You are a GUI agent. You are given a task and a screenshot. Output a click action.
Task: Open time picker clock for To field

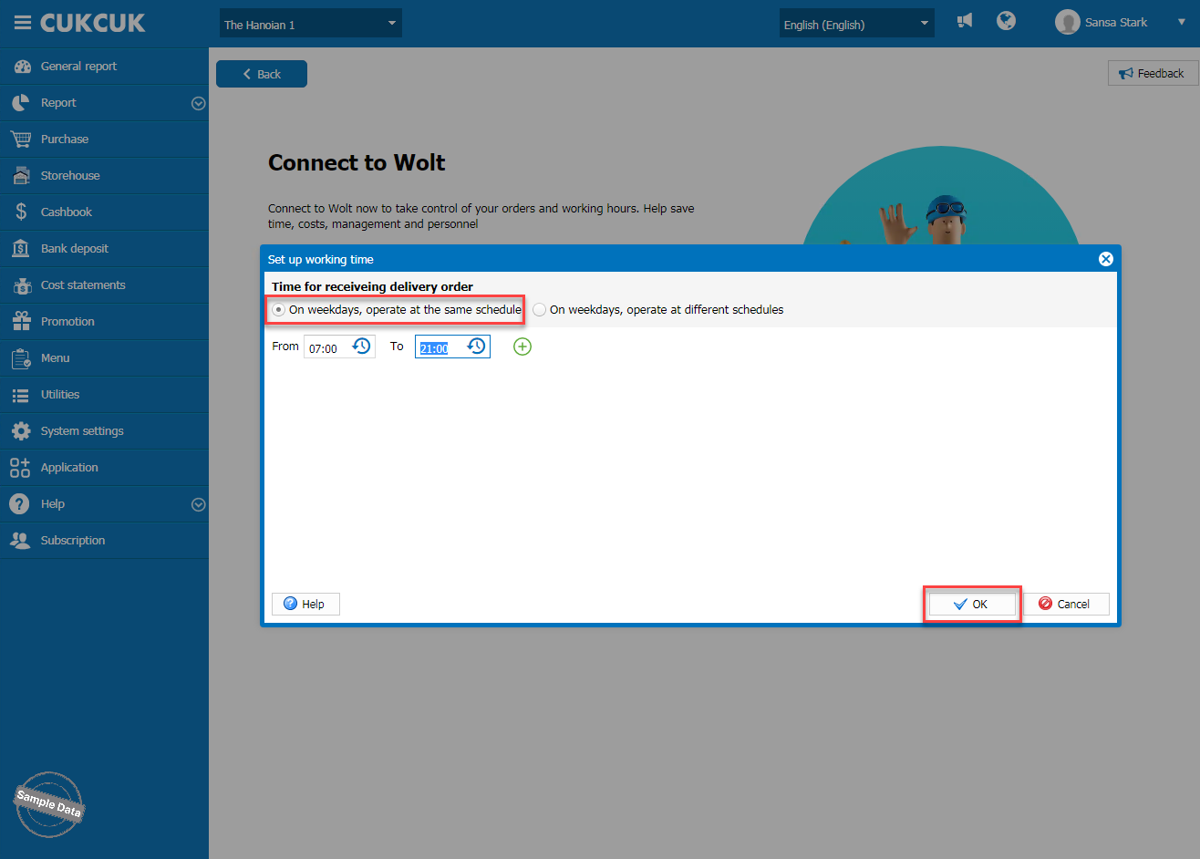pos(477,347)
